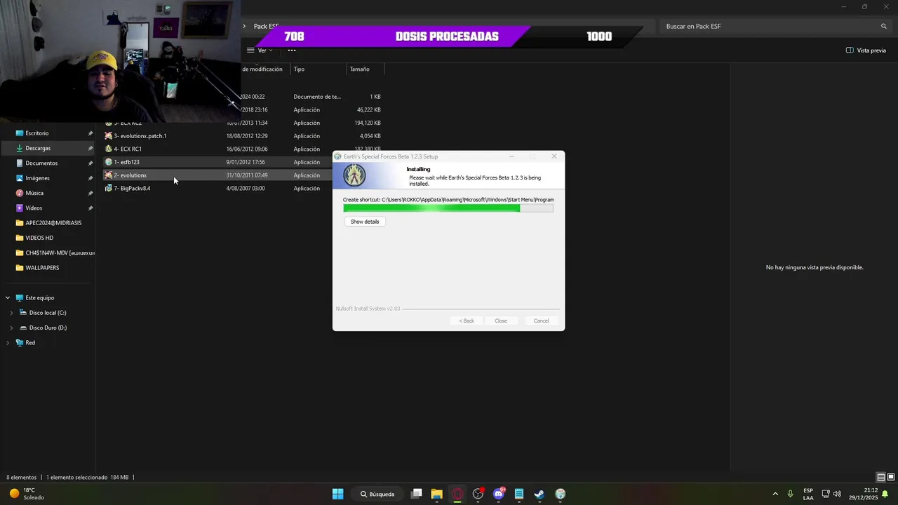Open the APEC2024@MIDRIASIS folder in sidebar
This screenshot has height=505, width=898.
pos(53,223)
